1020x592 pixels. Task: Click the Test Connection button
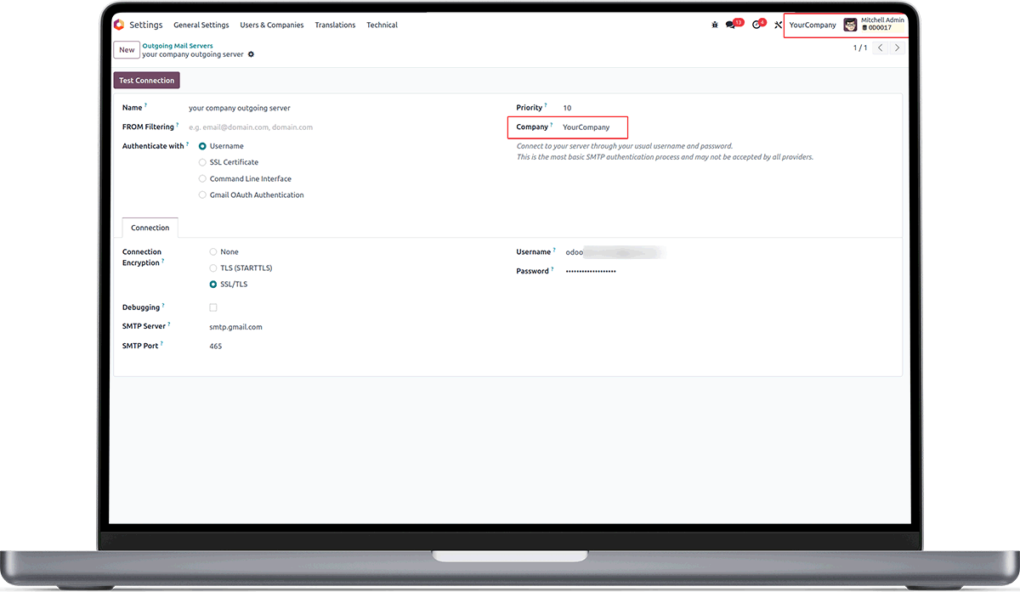147,81
